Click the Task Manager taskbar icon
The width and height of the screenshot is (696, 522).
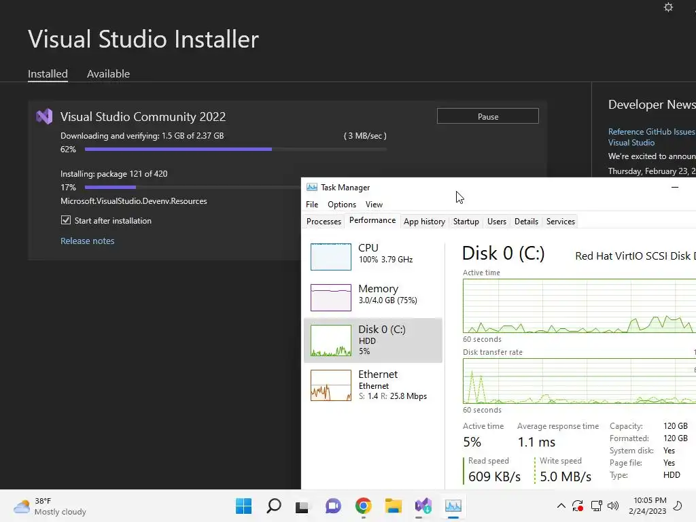(x=453, y=506)
